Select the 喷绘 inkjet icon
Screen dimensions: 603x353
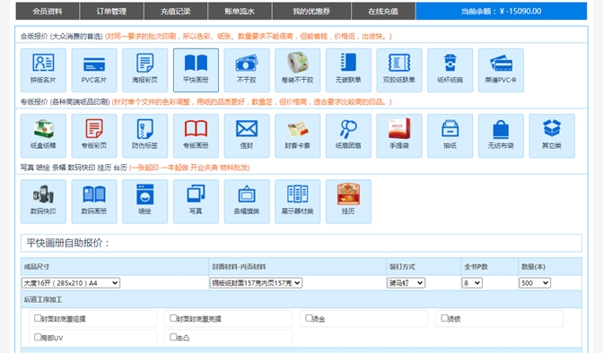(145, 202)
